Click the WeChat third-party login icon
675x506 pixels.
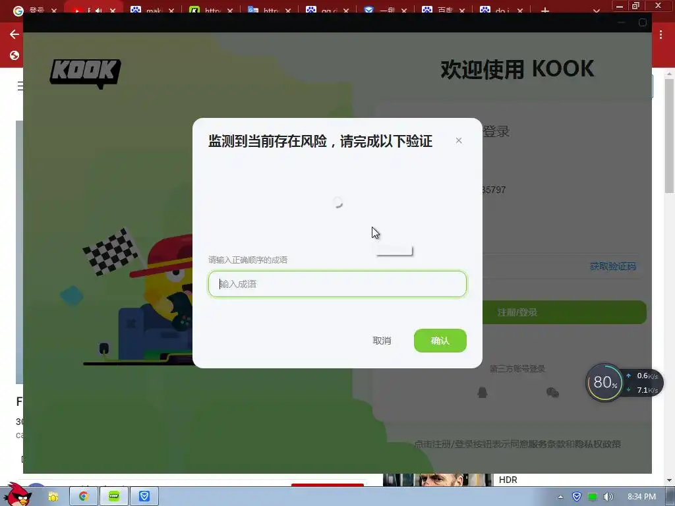pos(552,393)
